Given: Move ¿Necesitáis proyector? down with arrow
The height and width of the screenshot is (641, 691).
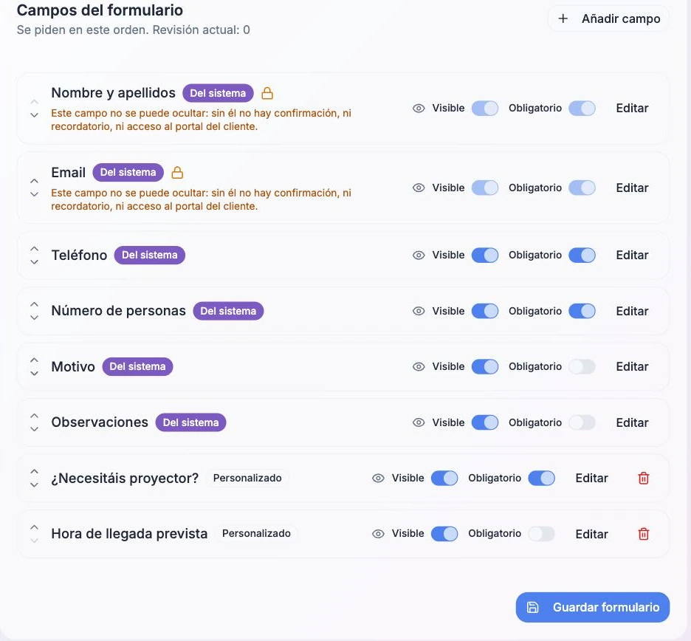Looking at the screenshot, I should [x=34, y=485].
